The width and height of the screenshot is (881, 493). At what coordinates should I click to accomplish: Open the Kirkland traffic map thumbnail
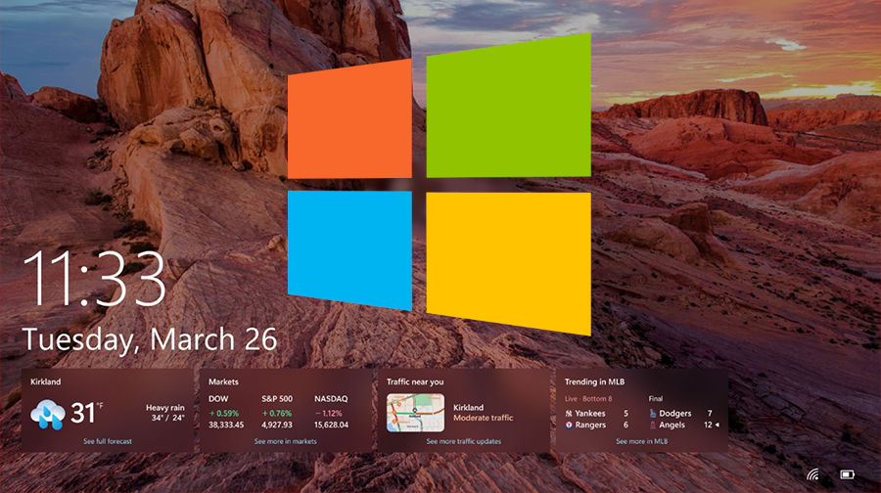[415, 413]
